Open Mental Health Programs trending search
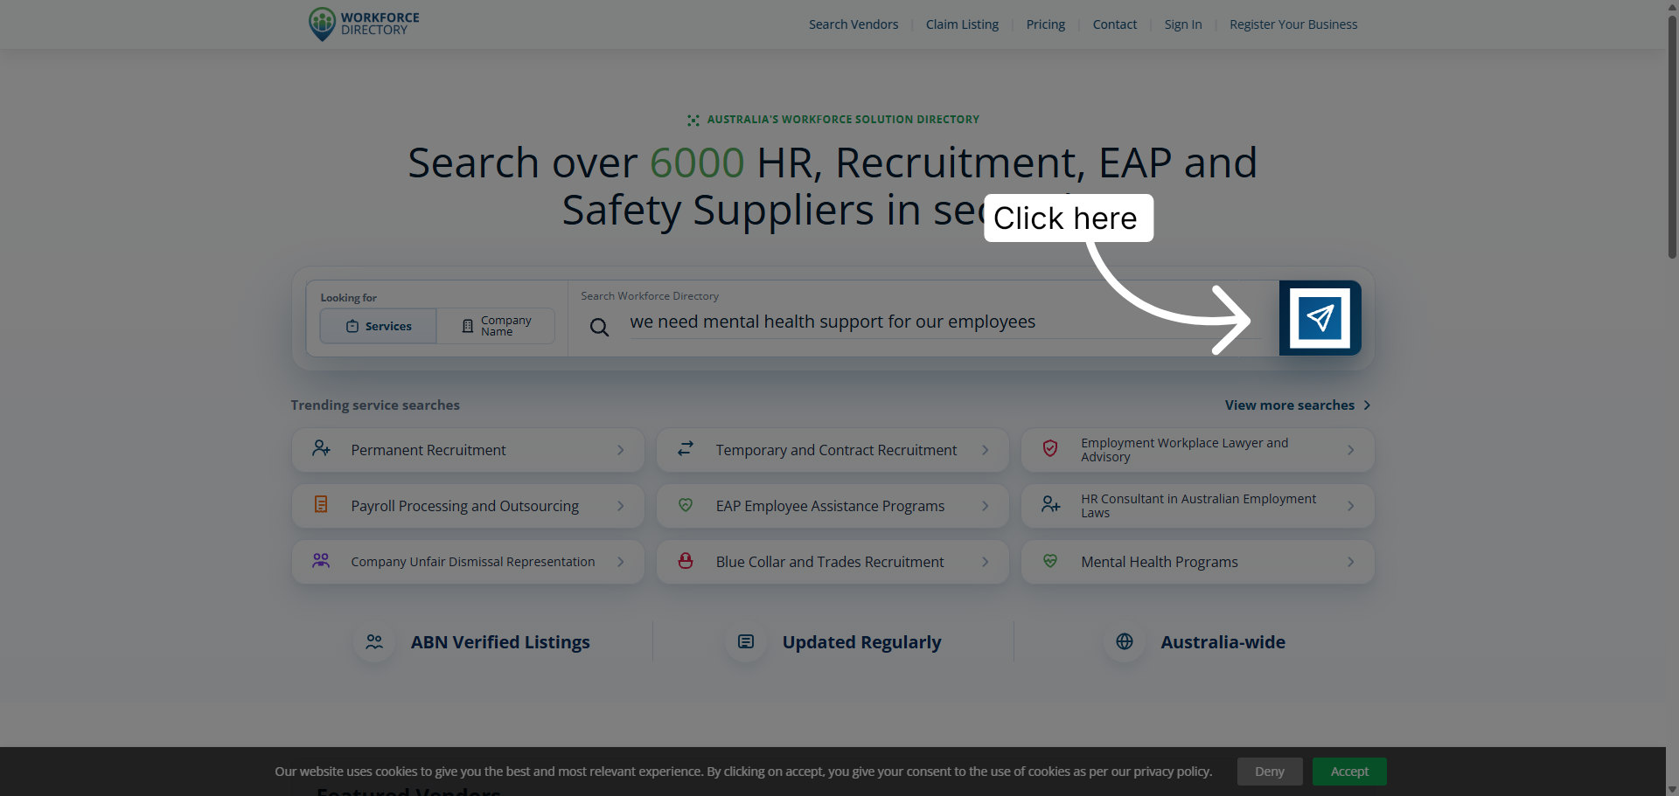 click(1198, 562)
